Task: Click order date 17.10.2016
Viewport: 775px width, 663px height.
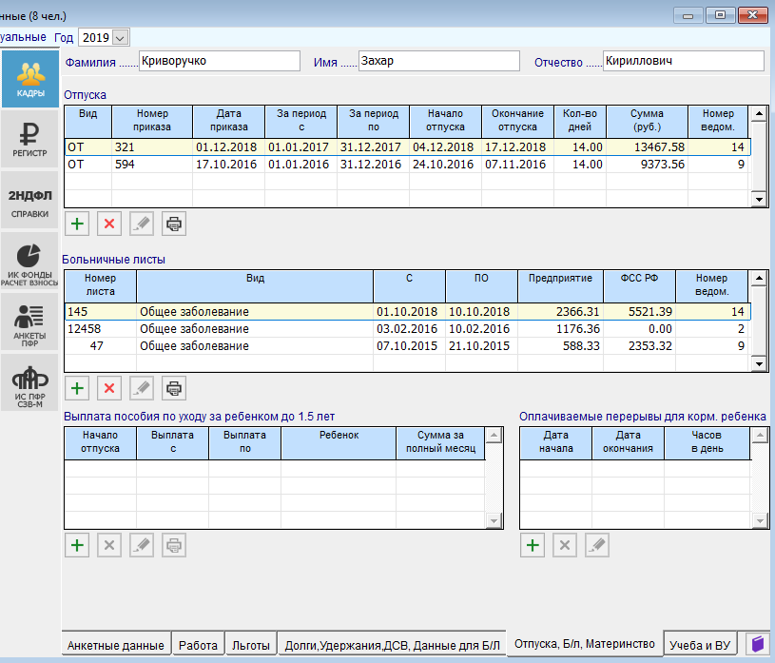Action: click(228, 165)
